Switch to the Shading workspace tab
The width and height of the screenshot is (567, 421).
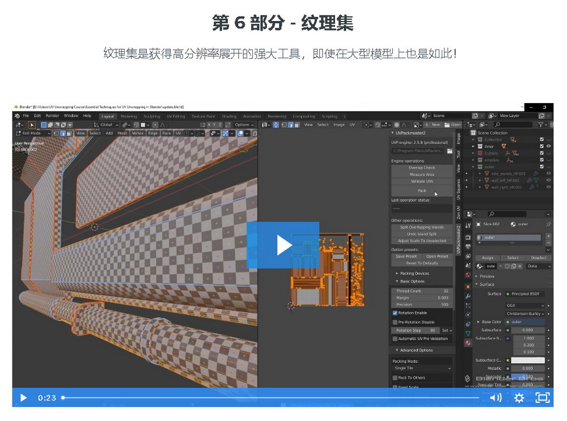(229, 116)
